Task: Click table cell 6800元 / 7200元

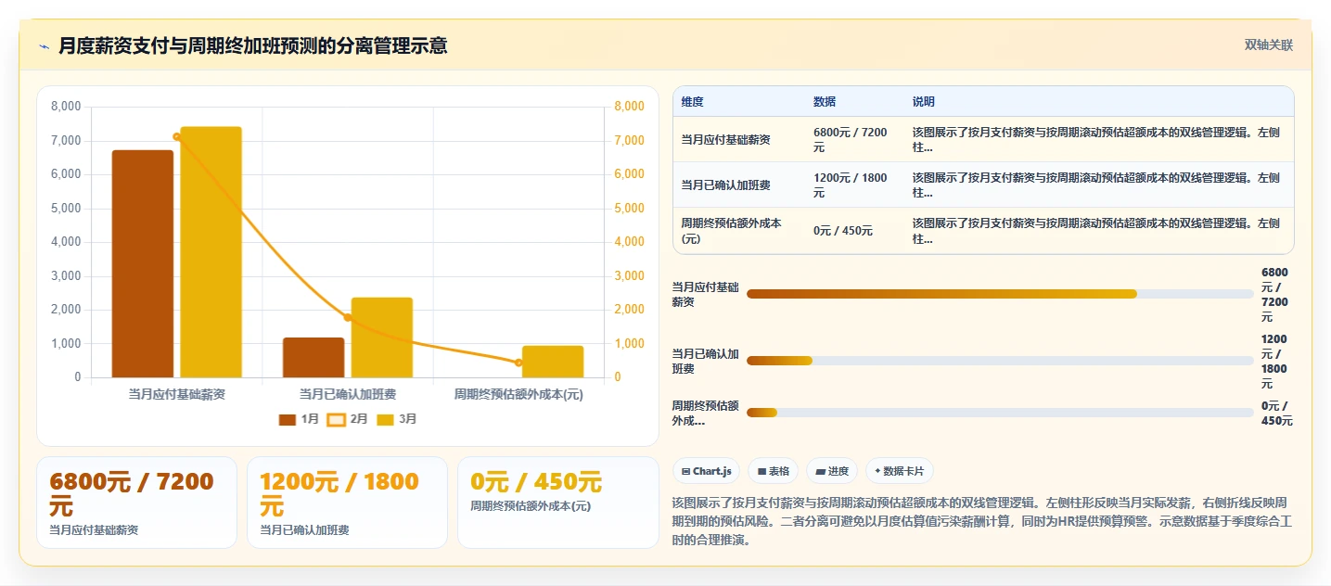Action: 854,140
